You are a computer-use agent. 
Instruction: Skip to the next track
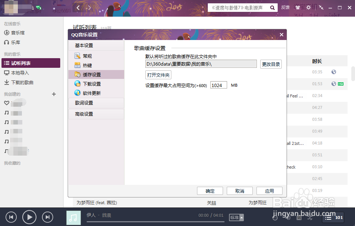[48, 217]
